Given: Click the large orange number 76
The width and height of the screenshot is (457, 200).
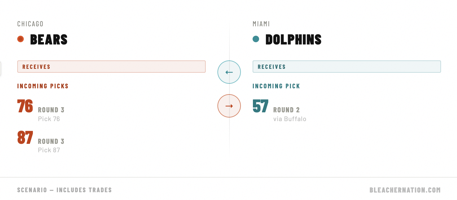Looking at the screenshot, I should (25, 106).
